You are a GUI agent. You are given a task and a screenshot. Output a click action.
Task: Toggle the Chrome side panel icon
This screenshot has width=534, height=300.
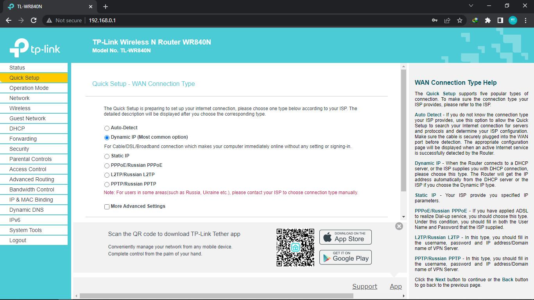tap(500, 20)
